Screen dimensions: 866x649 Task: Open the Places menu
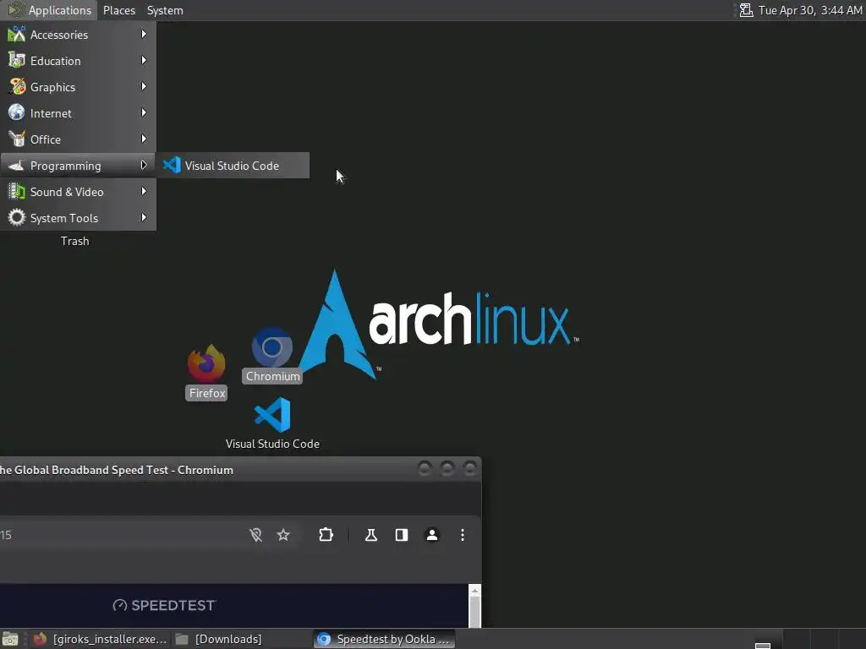[118, 10]
